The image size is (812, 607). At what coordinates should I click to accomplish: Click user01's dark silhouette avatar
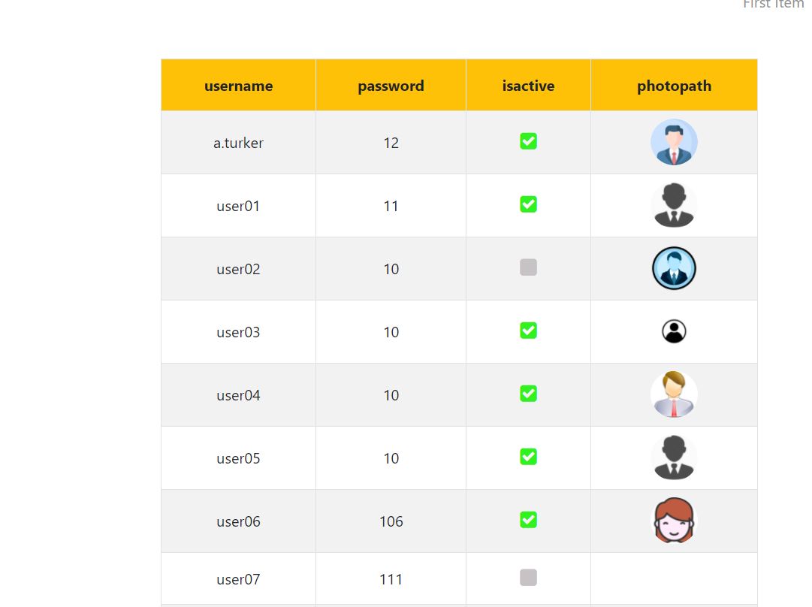click(674, 205)
